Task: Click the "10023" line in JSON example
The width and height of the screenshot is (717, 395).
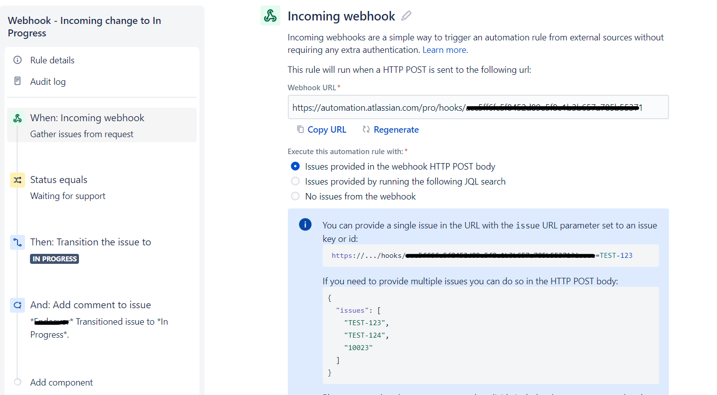Action: click(x=358, y=348)
